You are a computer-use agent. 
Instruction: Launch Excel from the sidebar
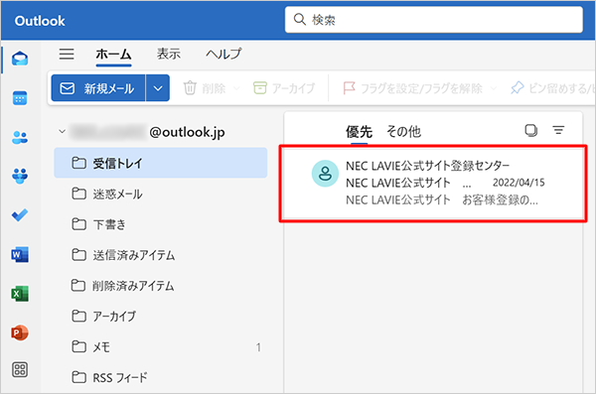click(20, 294)
